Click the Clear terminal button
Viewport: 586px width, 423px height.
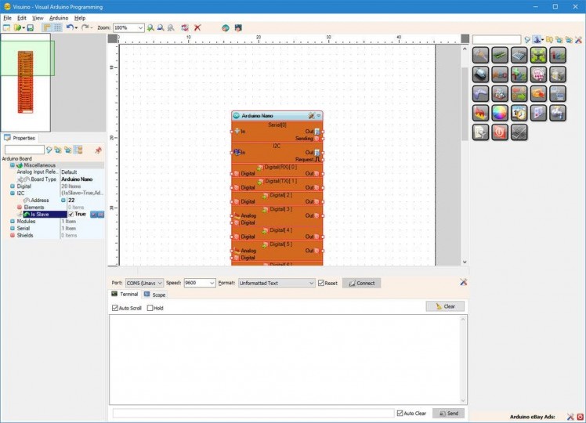click(x=445, y=306)
